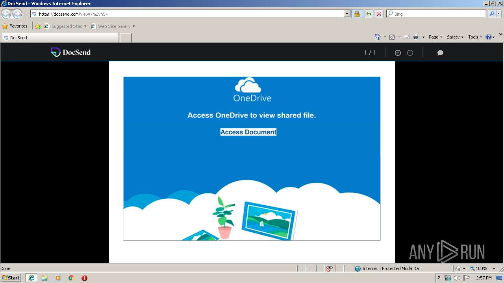Expand the zoom level dropdown arrow
This screenshot has width=504, height=283.
(x=494, y=268)
